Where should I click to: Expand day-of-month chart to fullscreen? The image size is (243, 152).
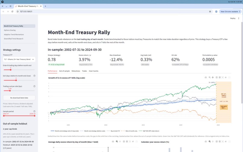[x=137, y=141]
